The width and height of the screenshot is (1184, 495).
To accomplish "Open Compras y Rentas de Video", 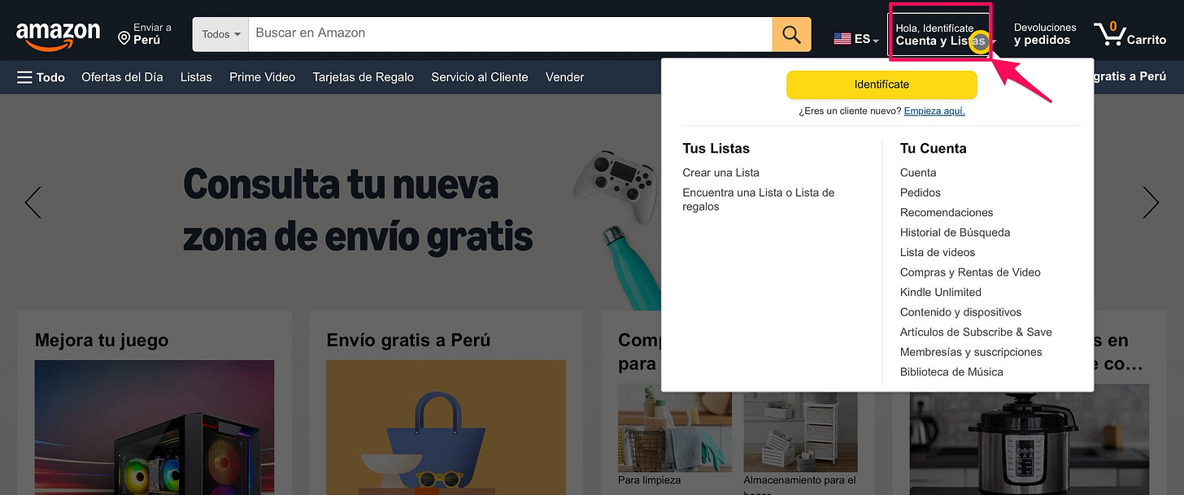I will (x=970, y=272).
